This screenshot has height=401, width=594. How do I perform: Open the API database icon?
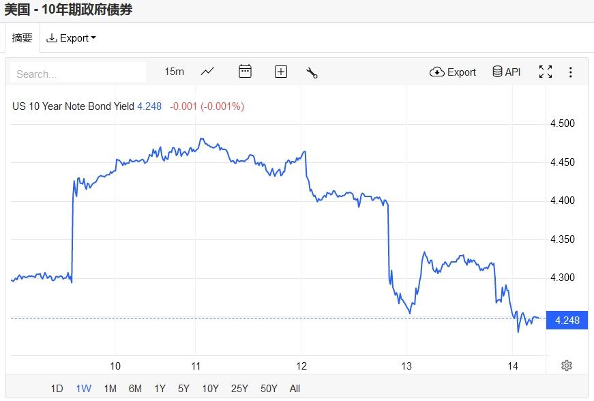coord(507,72)
